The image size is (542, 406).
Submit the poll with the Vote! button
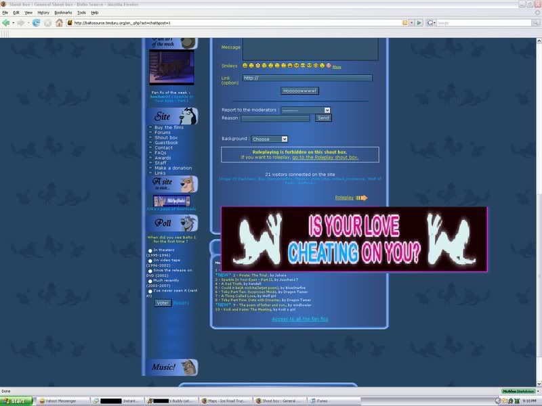point(163,302)
